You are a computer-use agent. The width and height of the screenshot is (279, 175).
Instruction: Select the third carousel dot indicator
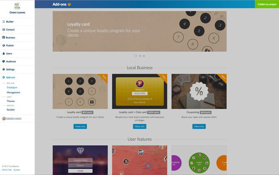point(144,56)
